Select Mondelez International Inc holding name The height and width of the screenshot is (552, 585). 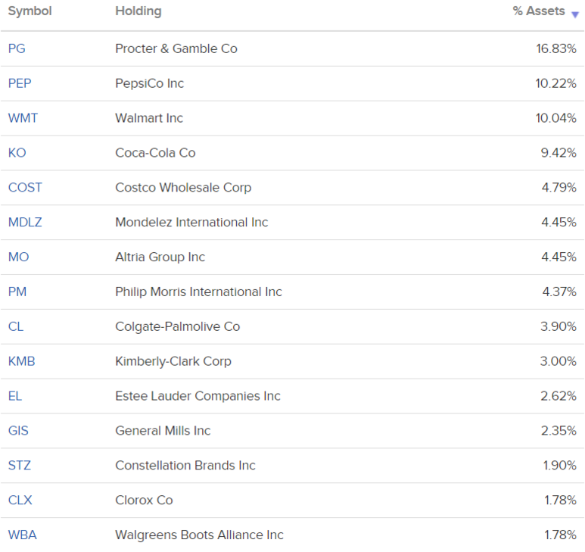click(x=191, y=222)
